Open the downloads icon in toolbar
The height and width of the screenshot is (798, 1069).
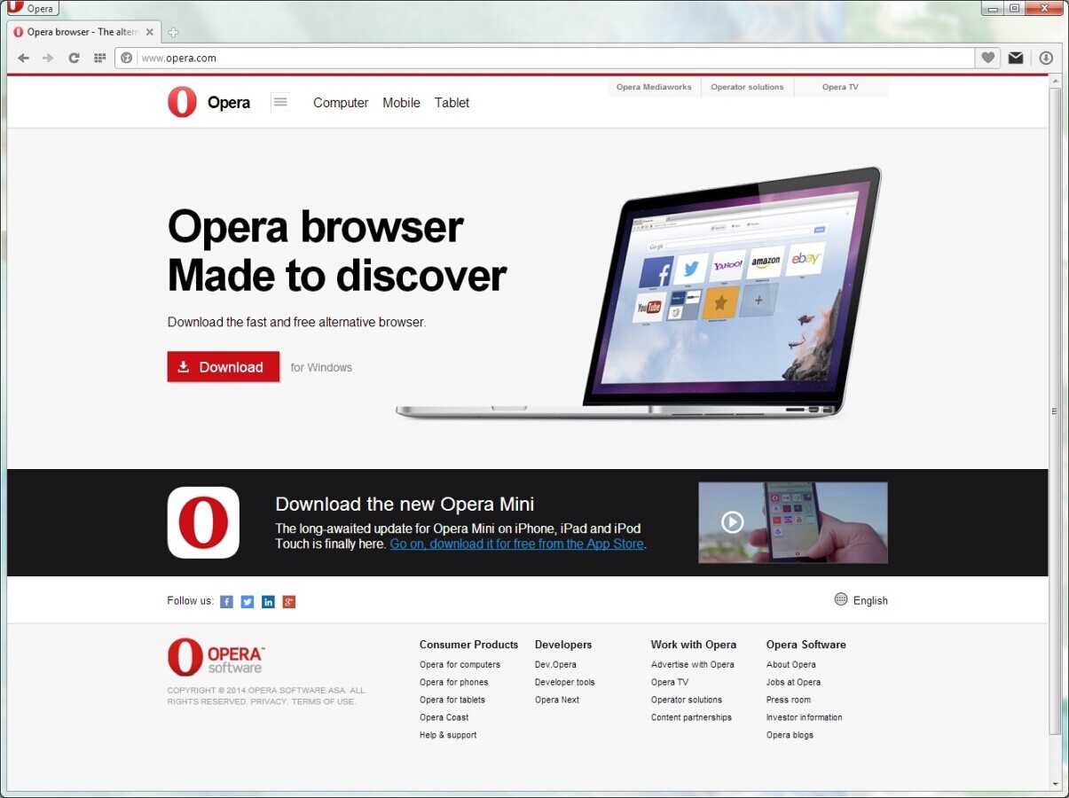coord(1046,58)
